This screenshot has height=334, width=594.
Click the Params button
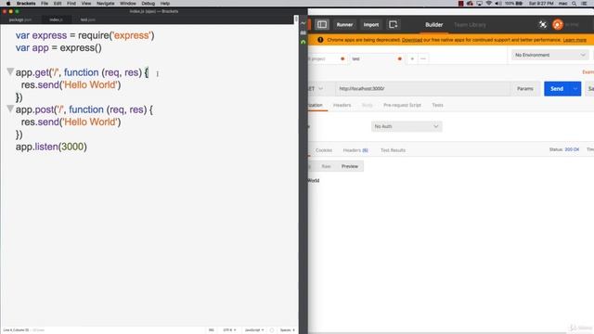click(x=525, y=89)
